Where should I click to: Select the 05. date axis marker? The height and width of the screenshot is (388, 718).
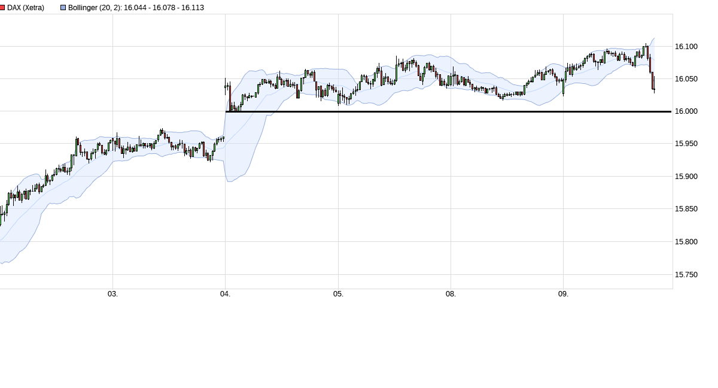pos(338,294)
